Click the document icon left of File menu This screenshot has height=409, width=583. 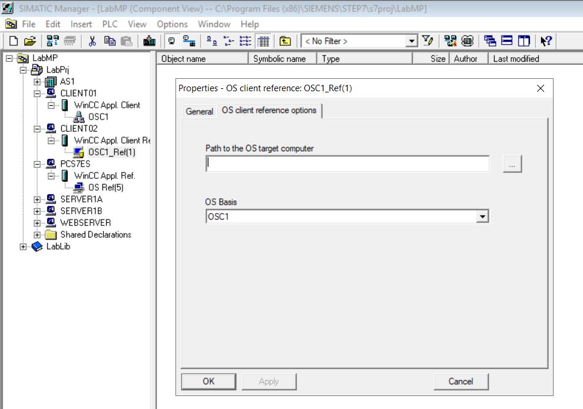(x=11, y=24)
